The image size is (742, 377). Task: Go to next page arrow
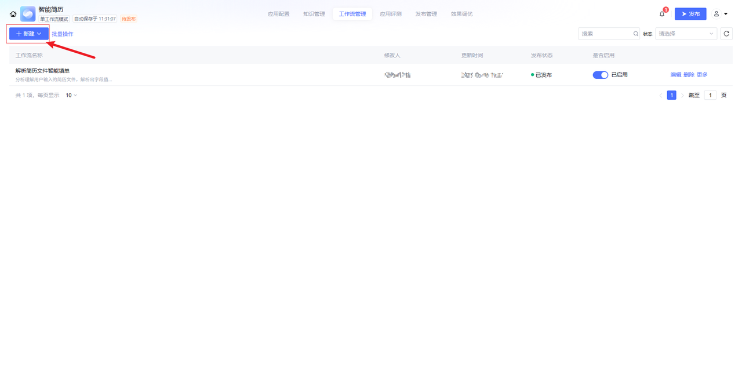(x=682, y=95)
